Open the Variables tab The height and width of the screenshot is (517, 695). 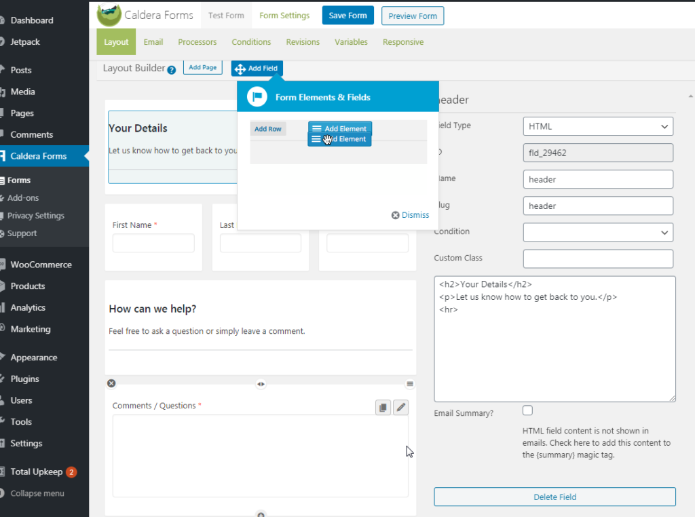click(351, 41)
